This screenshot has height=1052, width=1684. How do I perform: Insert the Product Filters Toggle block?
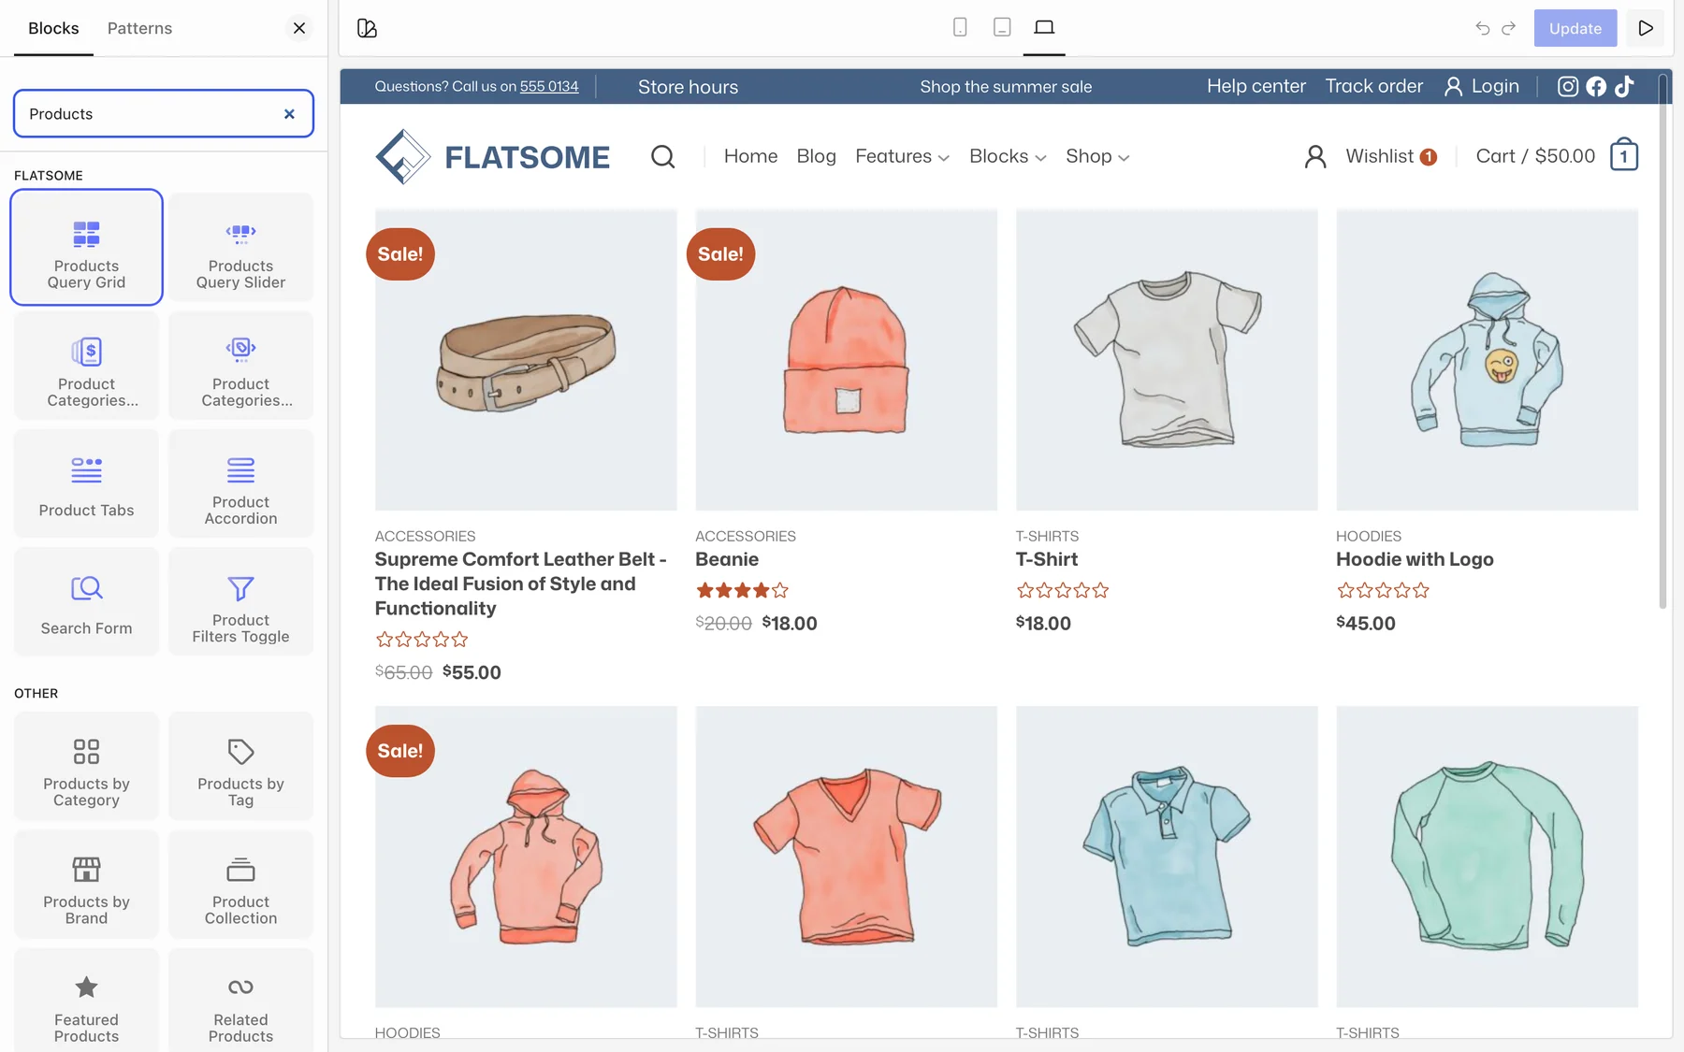(x=240, y=601)
